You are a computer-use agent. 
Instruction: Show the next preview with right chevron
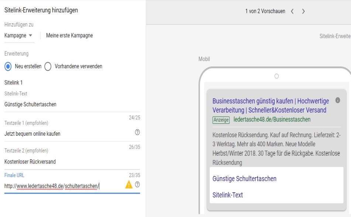click(303, 11)
